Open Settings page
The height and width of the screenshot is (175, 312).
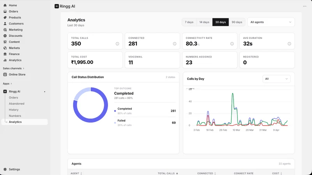(x=14, y=169)
